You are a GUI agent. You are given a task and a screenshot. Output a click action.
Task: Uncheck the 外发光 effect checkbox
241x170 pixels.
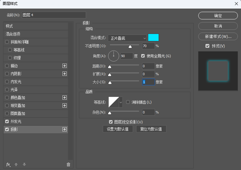pos(7,121)
